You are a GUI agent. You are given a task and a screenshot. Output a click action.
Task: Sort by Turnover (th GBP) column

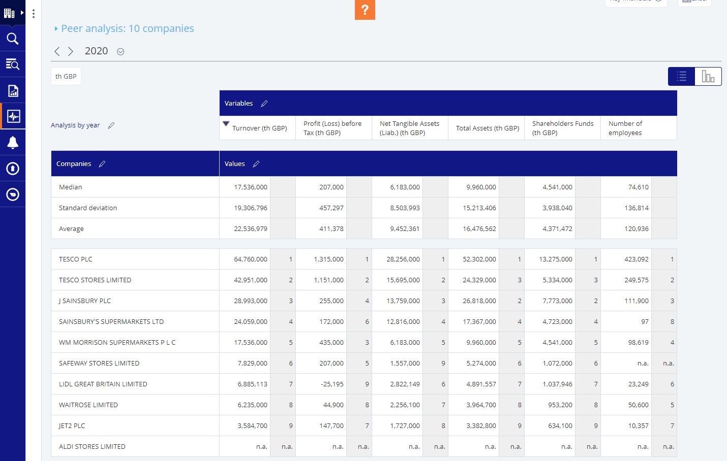pyautogui.click(x=259, y=128)
